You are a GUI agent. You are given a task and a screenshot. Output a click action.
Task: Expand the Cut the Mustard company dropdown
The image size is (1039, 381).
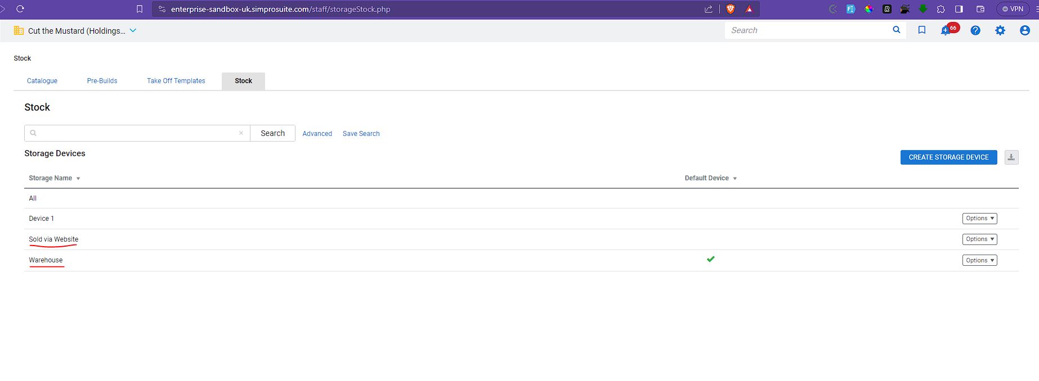pyautogui.click(x=133, y=30)
